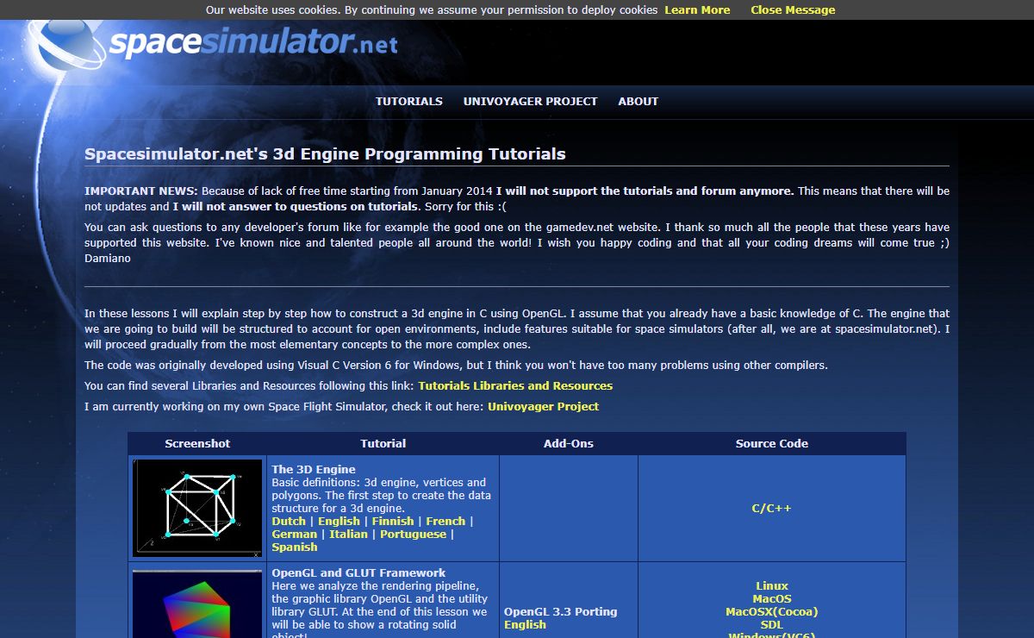Download the MacOS source code

click(x=772, y=599)
